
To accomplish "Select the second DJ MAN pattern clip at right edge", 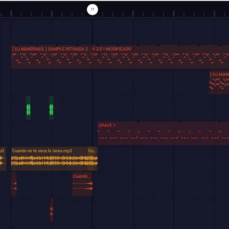I will pyautogui.click(x=219, y=82).
